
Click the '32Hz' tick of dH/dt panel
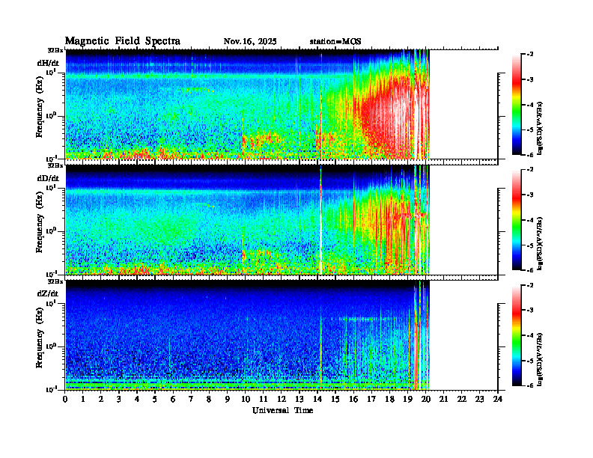coord(55,50)
